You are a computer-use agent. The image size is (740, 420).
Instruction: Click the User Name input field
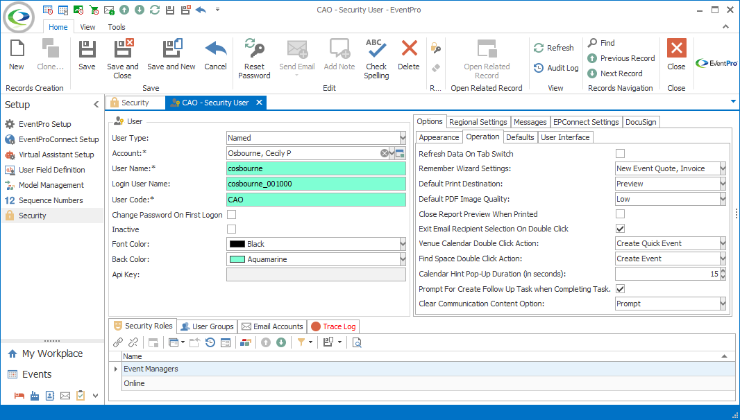pos(316,168)
